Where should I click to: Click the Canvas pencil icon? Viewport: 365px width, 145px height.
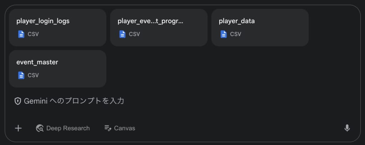(x=108, y=128)
